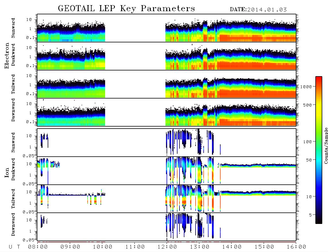Click the 5 tick on the colorbar

click(x=310, y=215)
